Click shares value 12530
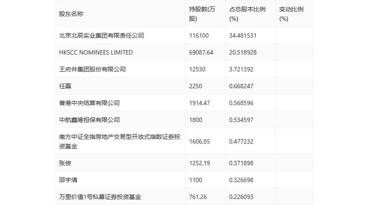Screen dimensions: 368x205 click(197, 70)
